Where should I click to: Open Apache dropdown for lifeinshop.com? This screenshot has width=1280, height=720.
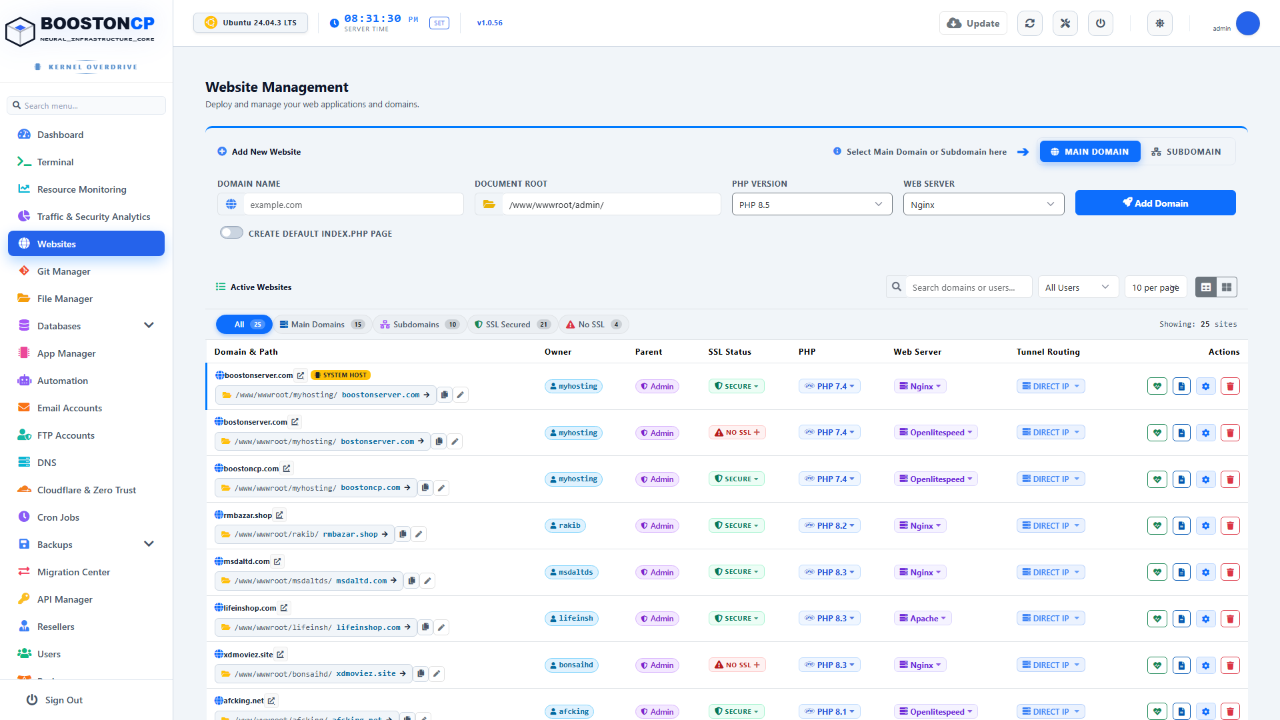[923, 618]
